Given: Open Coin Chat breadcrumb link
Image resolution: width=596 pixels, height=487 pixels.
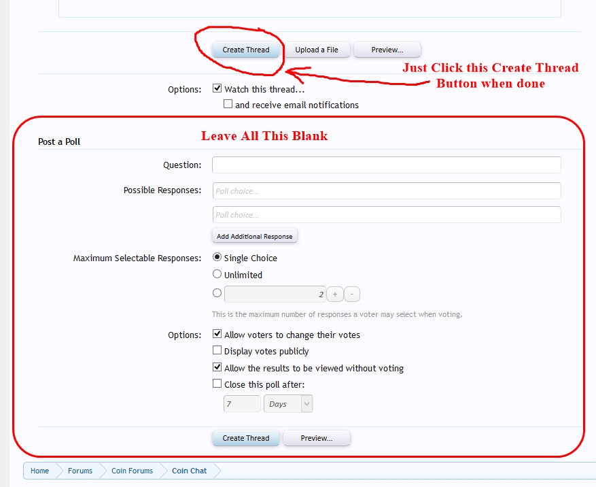Looking at the screenshot, I should pyautogui.click(x=190, y=471).
